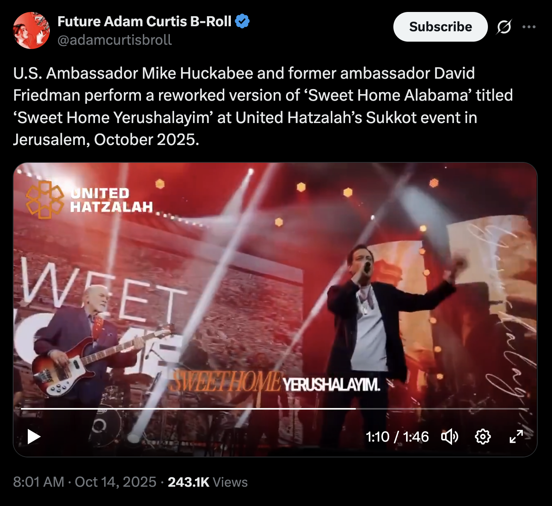Viewport: 552px width, 506px height.
Task: Click the 243.1K Views count
Action: click(x=208, y=482)
